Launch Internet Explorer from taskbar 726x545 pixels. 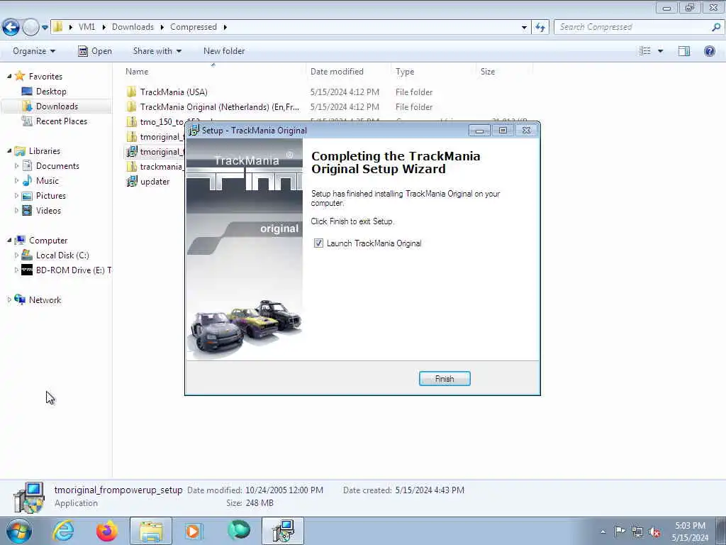[63, 531]
